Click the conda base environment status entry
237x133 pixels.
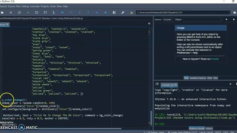pos(183,132)
